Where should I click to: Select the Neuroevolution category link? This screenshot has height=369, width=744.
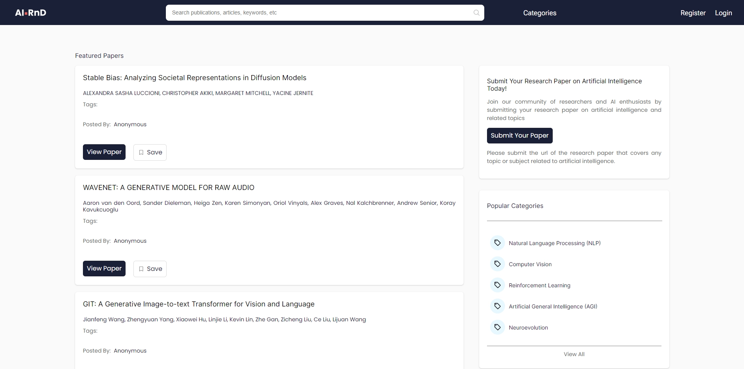point(528,328)
